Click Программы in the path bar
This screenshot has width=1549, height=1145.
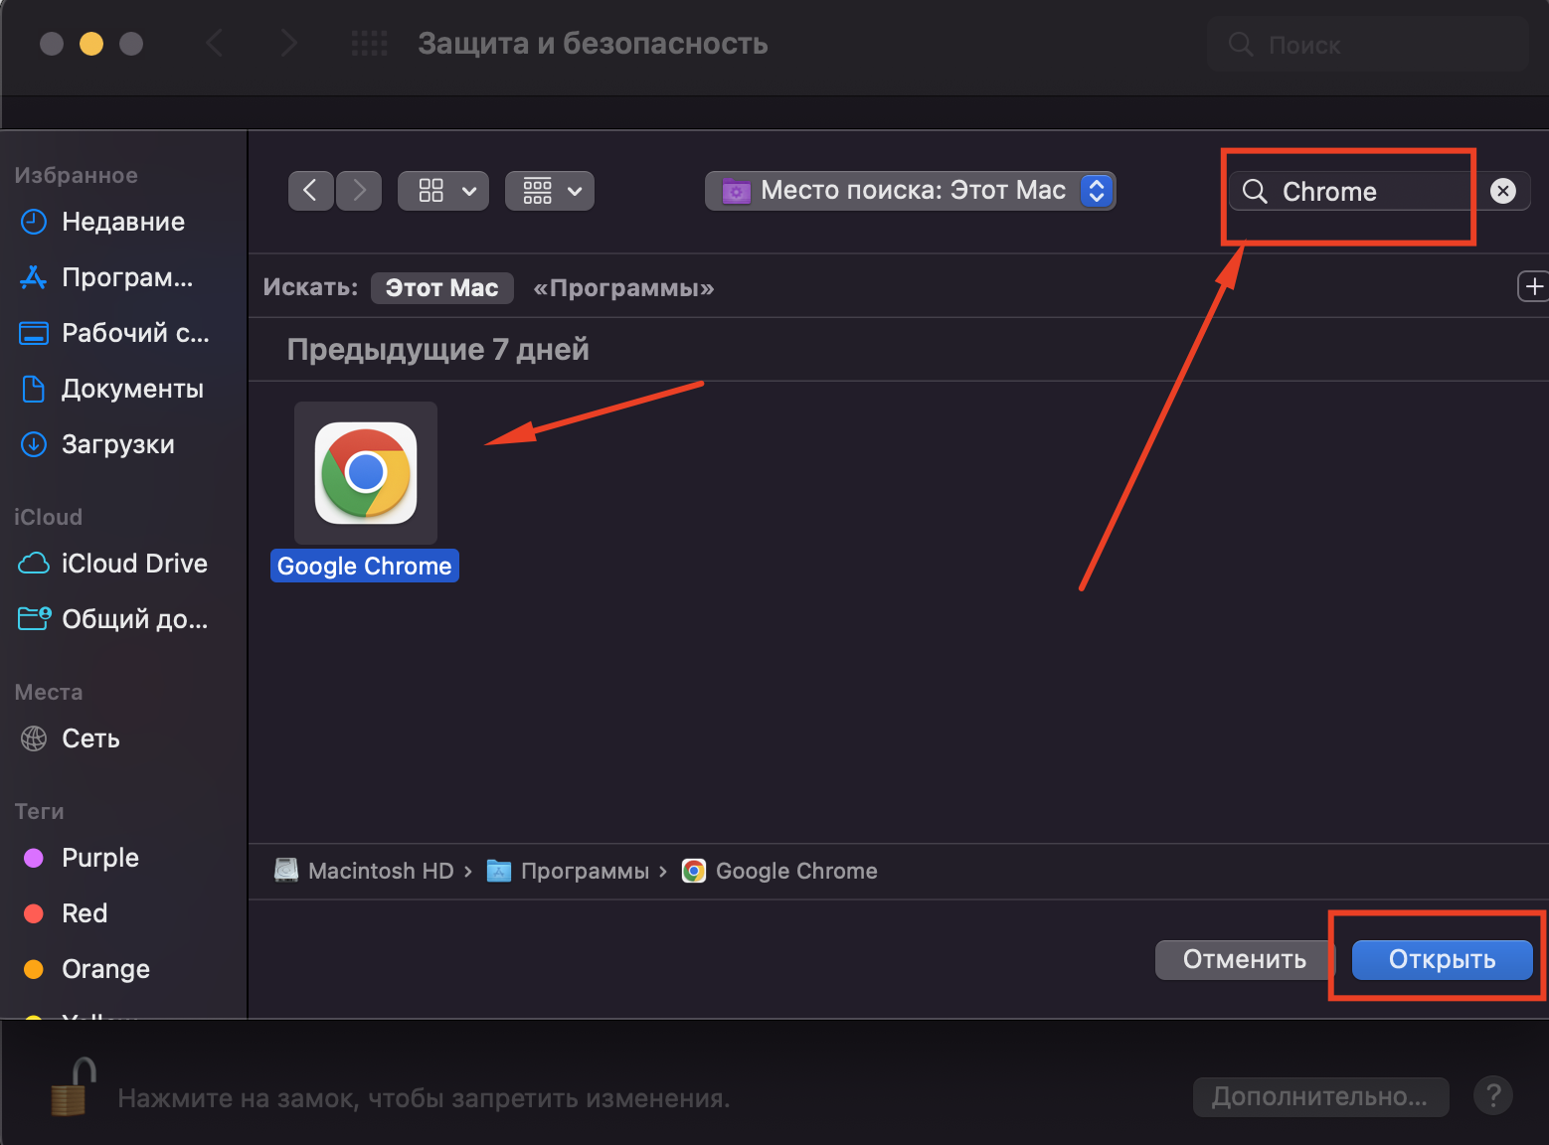[x=568, y=871]
